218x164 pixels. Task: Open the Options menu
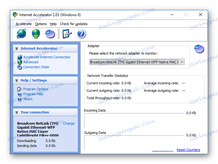41,24
